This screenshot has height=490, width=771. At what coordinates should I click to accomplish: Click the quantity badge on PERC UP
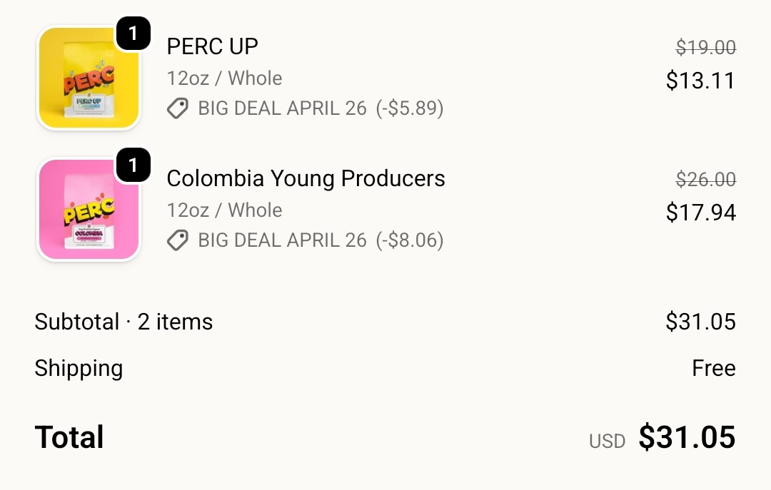click(133, 34)
